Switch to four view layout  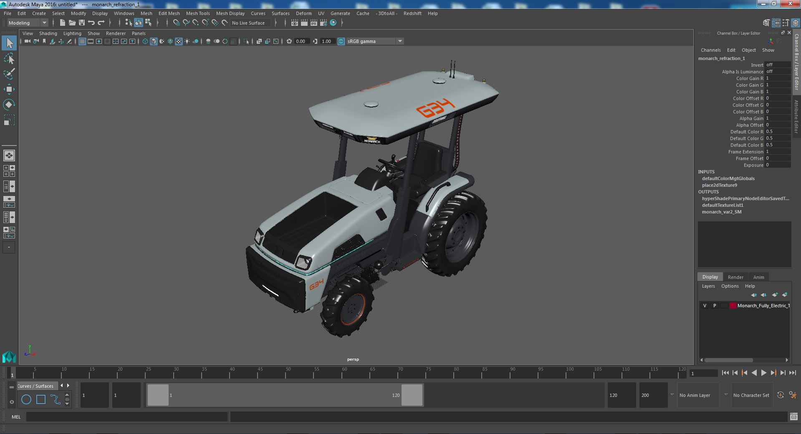coord(9,171)
